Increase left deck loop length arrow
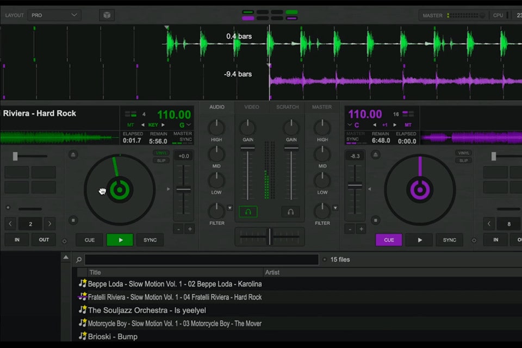Image resolution: width=522 pixels, height=348 pixels. tap(50, 224)
